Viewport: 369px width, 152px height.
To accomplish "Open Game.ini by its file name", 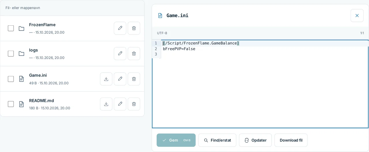I will pos(38,75).
